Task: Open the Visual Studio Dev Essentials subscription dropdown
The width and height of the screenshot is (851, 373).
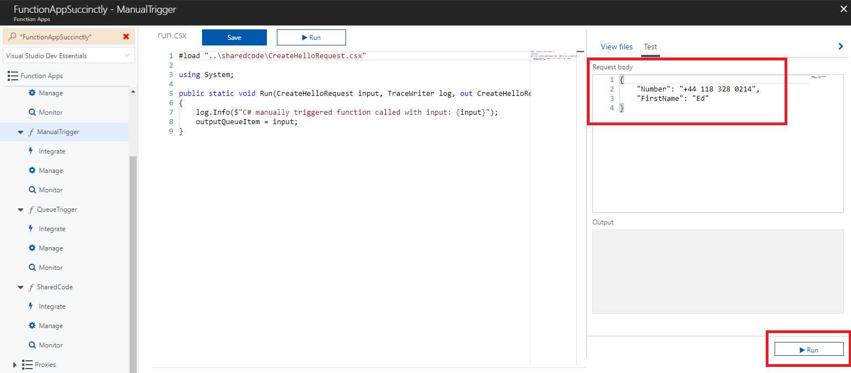Action: tap(69, 55)
